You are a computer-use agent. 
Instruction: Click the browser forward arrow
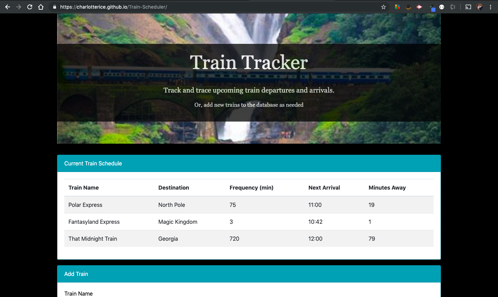pos(19,7)
